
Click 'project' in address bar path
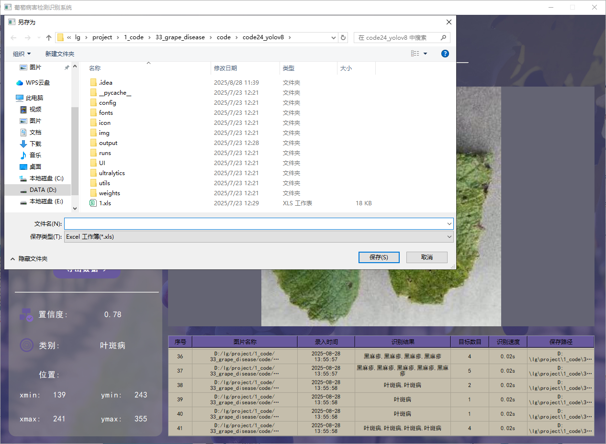(x=102, y=37)
